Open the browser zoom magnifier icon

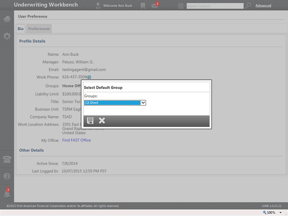265,212
